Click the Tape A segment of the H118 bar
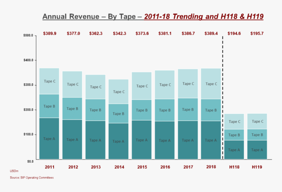This screenshot has height=192, width=282. click(x=234, y=150)
